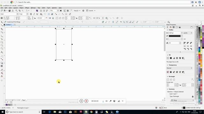Select round line cap option

point(188,46)
